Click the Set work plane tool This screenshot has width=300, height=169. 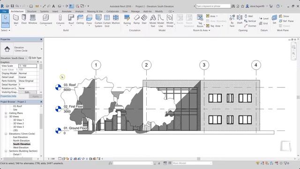coord(274,20)
